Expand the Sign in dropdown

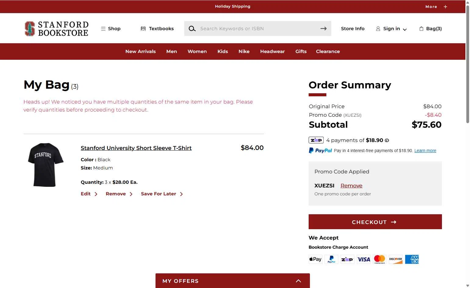click(x=391, y=29)
